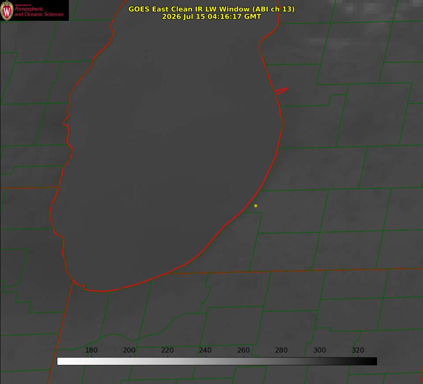Select the 240 colorbar tick label
423x384 pixels.
[205, 350]
